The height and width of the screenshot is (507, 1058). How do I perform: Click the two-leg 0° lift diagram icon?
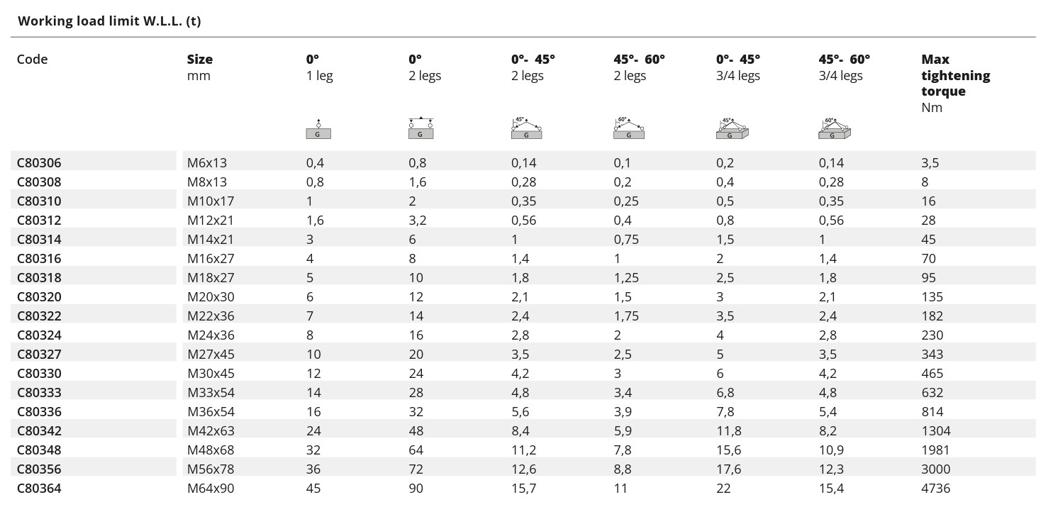421,128
